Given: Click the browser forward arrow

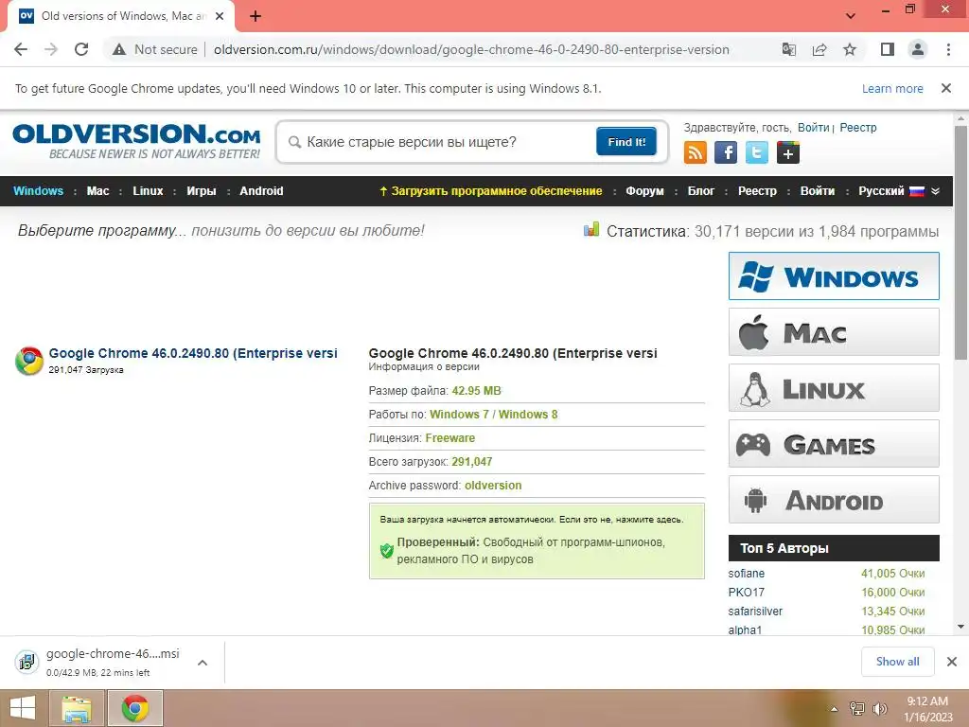Looking at the screenshot, I should pos(51,49).
